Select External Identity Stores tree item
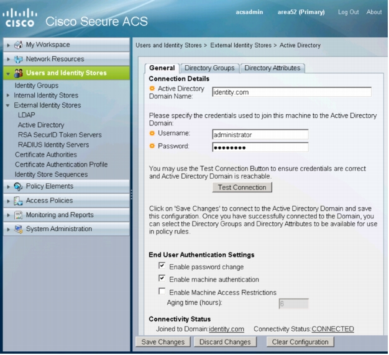 pos(47,106)
